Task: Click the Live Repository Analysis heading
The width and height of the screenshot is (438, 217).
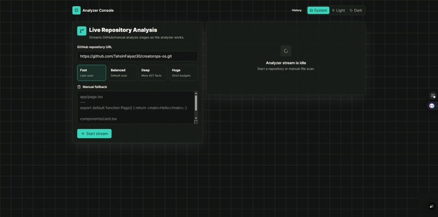Action: 123,30
